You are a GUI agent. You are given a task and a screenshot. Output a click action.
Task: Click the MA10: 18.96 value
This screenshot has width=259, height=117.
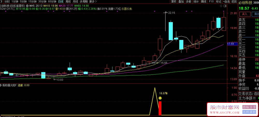(x=51, y=6)
